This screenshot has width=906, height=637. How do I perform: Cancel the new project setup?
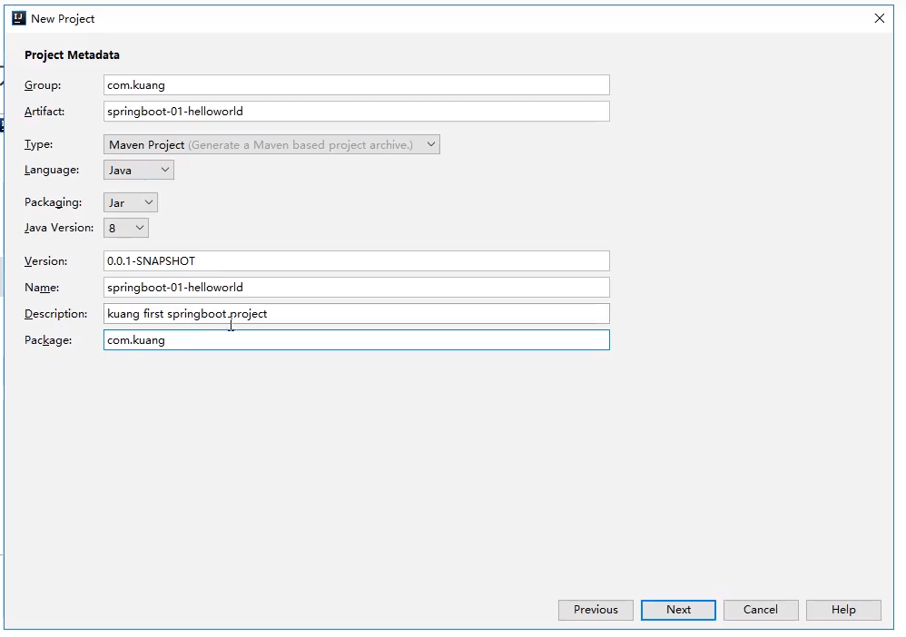point(760,610)
